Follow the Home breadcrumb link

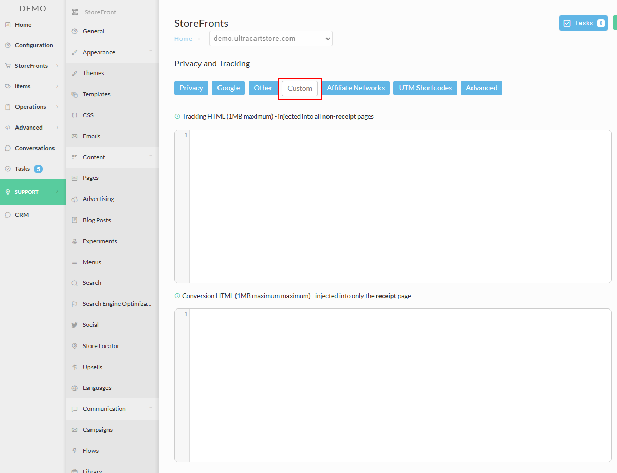click(x=183, y=39)
